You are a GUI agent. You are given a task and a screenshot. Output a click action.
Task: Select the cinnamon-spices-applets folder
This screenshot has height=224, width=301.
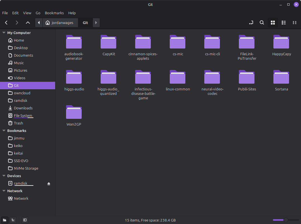point(143,48)
